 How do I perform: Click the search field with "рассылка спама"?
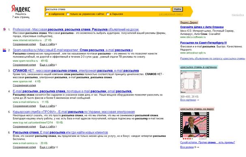[x=108, y=9]
